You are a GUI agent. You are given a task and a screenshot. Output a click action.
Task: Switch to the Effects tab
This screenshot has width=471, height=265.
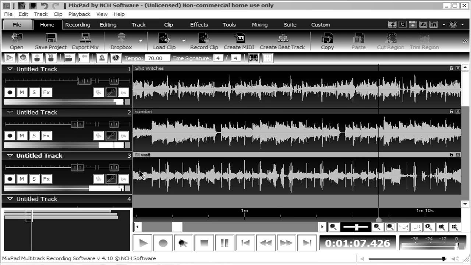(199, 25)
